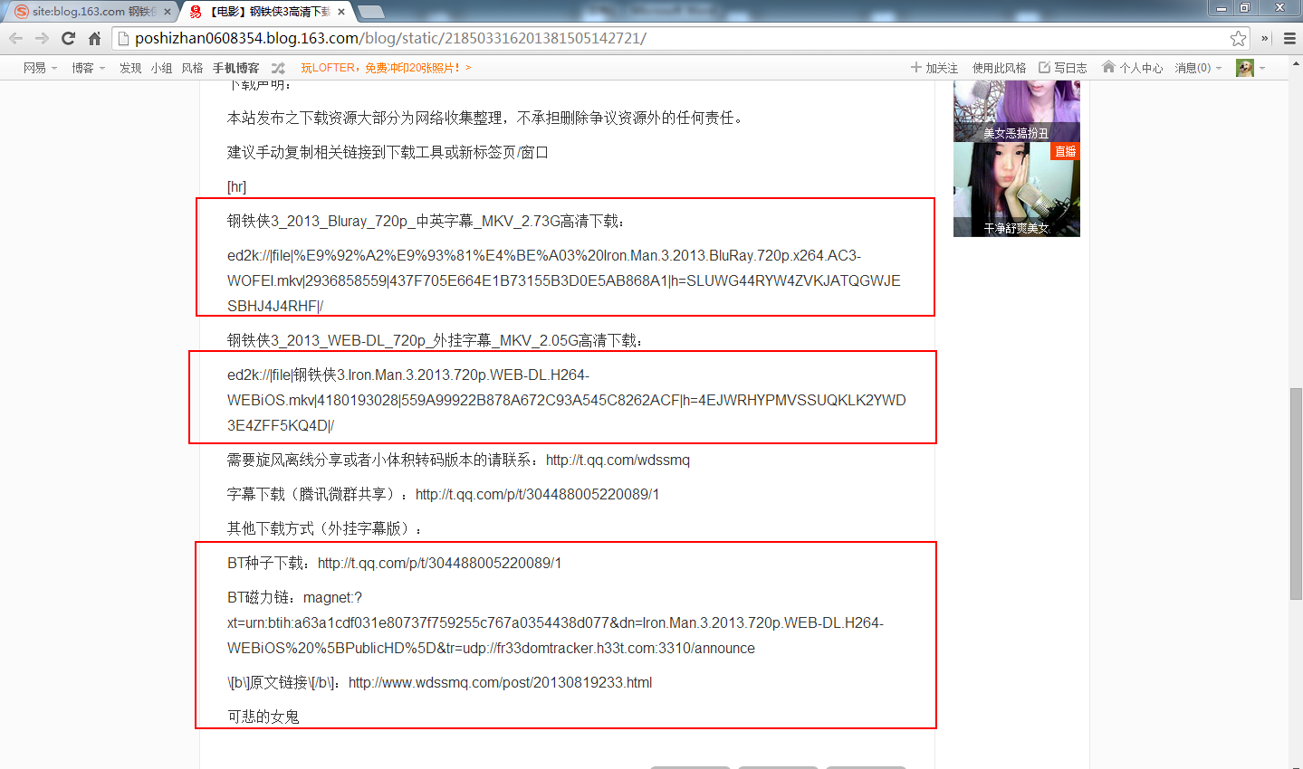The image size is (1303, 769).
Task: Click the shuffle random blog icon
Action: [x=278, y=68]
